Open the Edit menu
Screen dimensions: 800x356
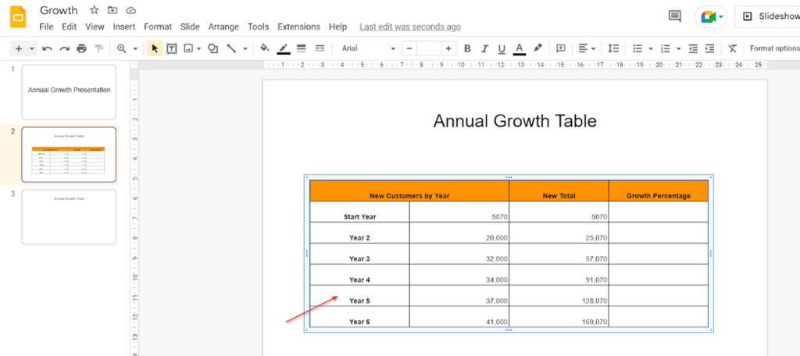click(x=69, y=27)
